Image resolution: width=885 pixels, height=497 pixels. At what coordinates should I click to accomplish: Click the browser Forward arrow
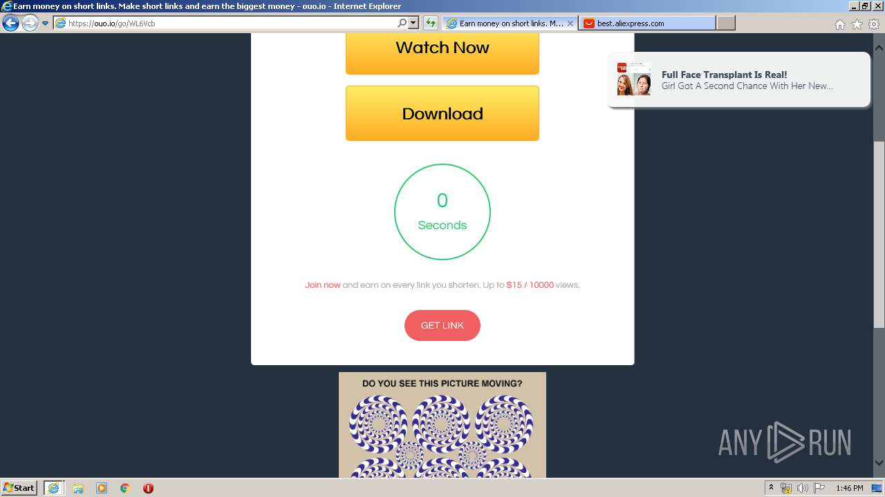click(30, 23)
